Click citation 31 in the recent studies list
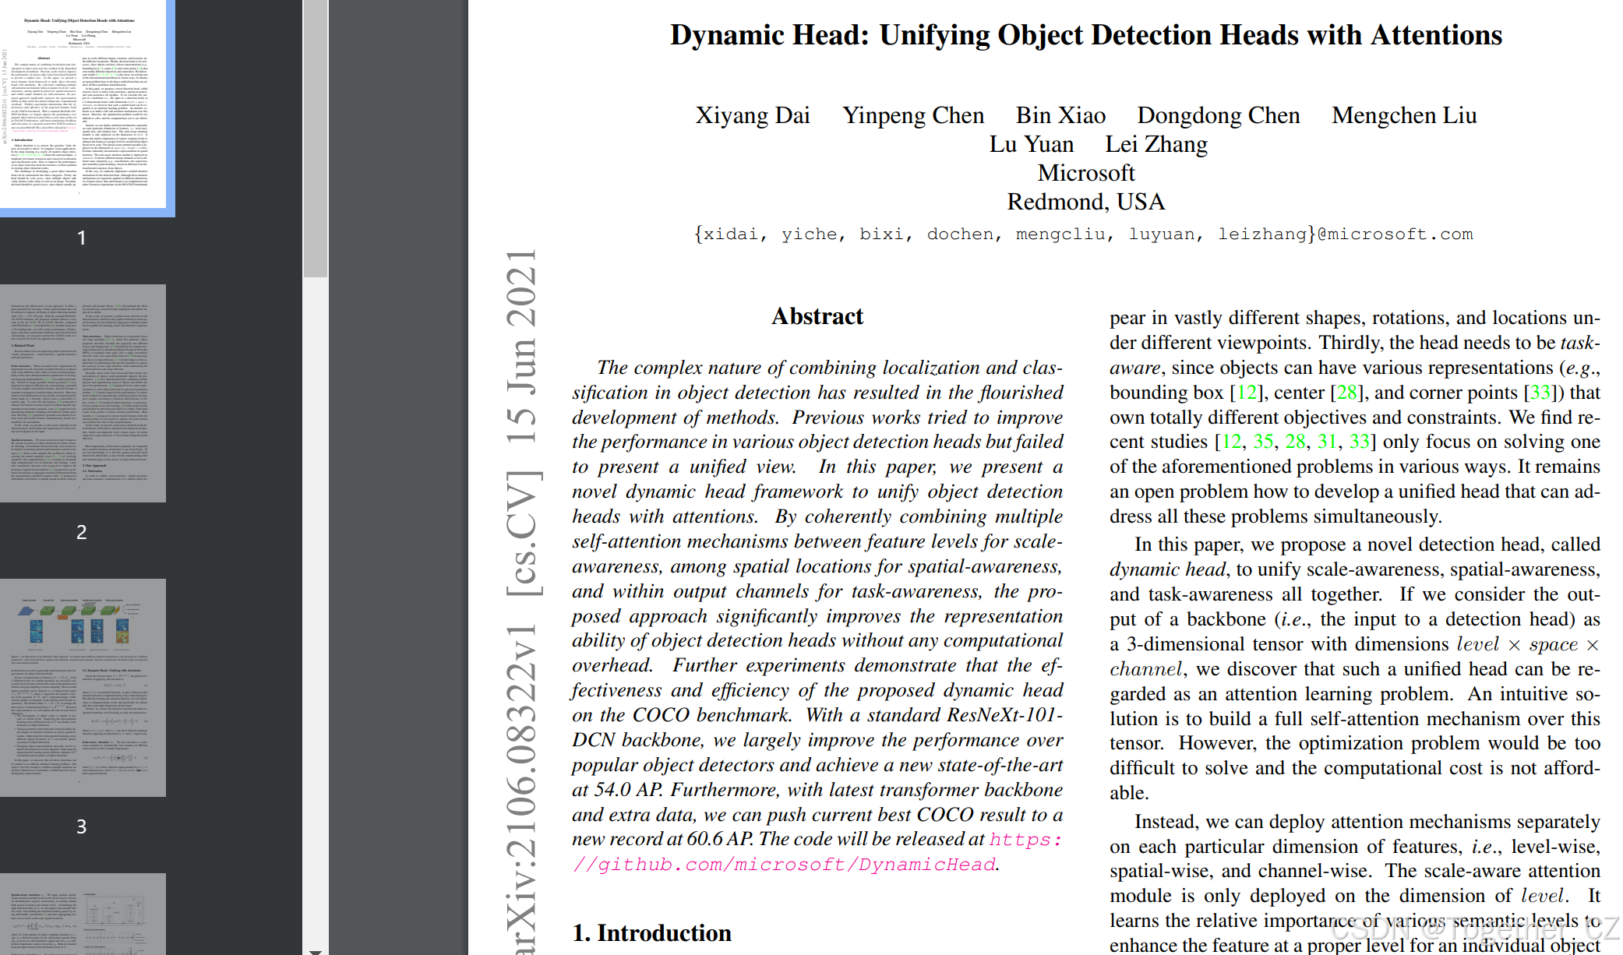 point(1326,442)
